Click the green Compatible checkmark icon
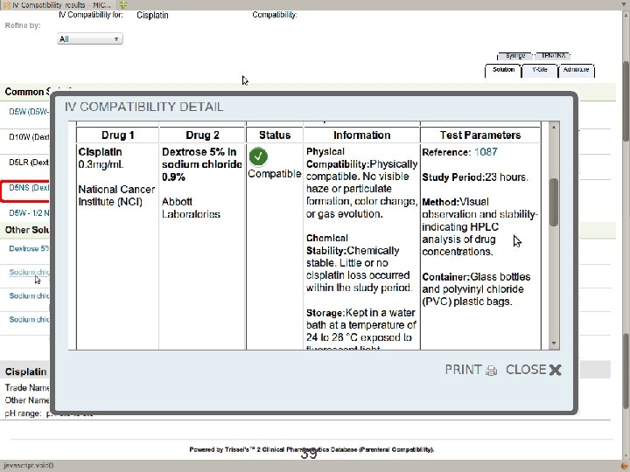The height and width of the screenshot is (472, 630). [258, 156]
